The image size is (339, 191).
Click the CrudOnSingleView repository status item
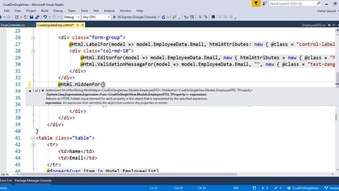click(x=302, y=188)
